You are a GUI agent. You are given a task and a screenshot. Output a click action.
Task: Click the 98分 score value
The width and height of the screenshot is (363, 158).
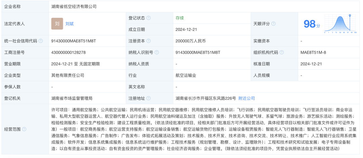[312, 24]
